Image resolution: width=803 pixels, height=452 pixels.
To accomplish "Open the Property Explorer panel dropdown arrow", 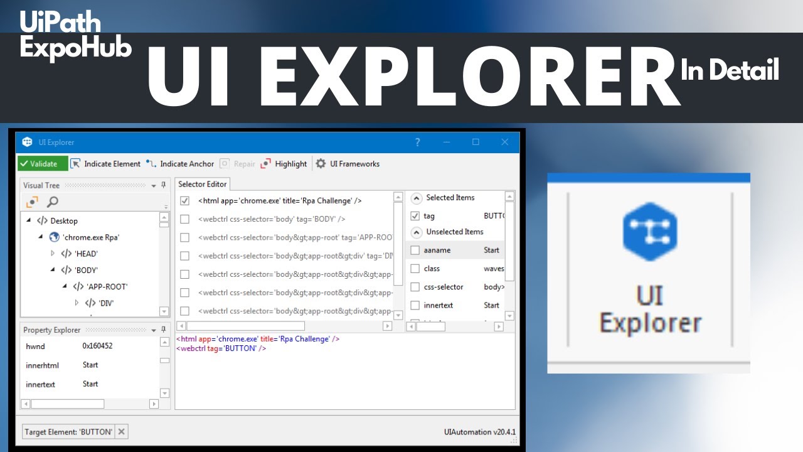I will coord(154,330).
